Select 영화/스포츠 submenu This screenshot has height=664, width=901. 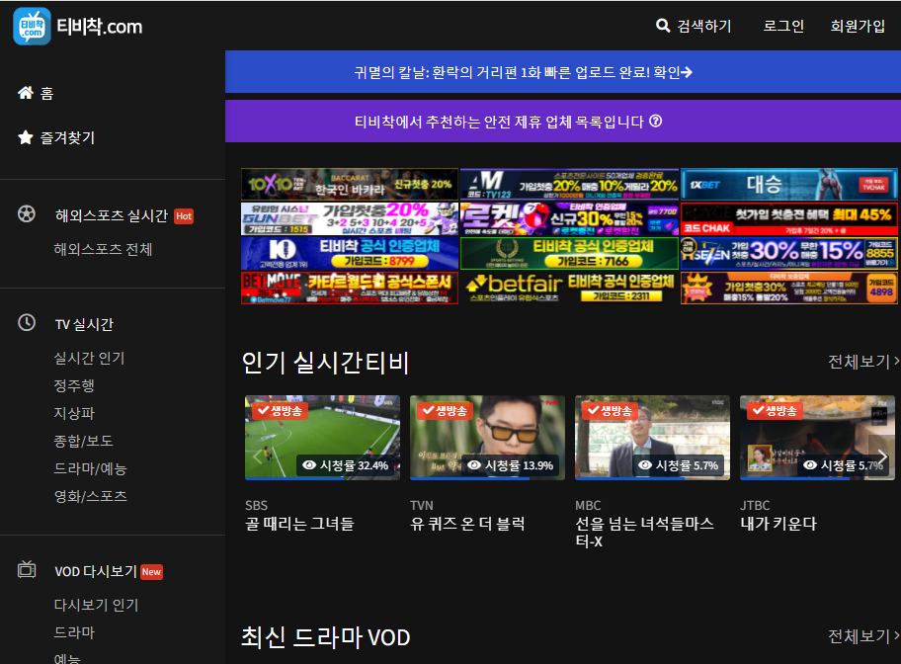point(90,496)
